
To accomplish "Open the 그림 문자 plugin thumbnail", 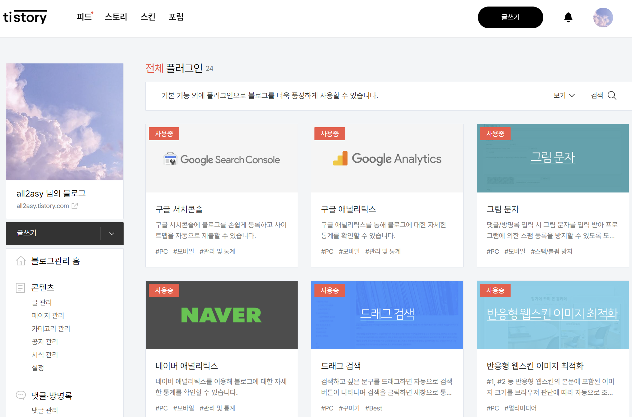I will coord(553,158).
